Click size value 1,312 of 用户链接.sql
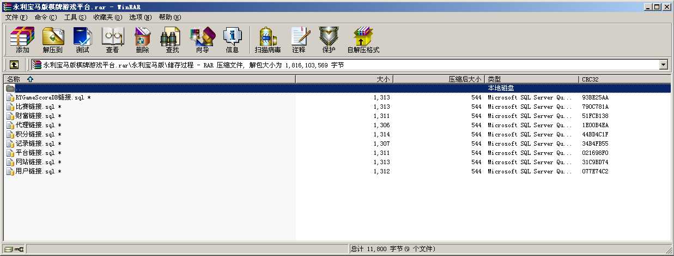Viewport: 674px width, 256px height. (x=381, y=171)
